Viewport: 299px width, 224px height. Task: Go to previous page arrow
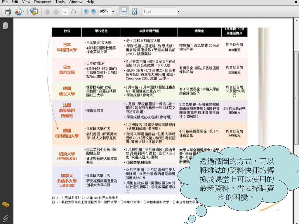[x=47, y=12]
